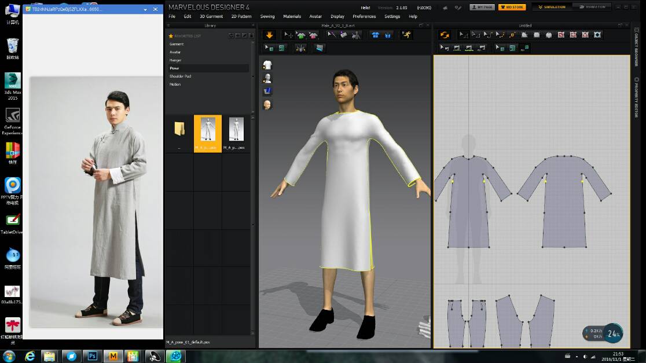Click the head icon in 3D viewport
Viewport: 646px width, 363px height.
tap(267, 105)
